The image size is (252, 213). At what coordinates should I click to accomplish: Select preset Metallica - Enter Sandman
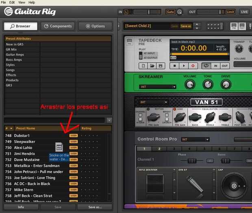point(37,166)
